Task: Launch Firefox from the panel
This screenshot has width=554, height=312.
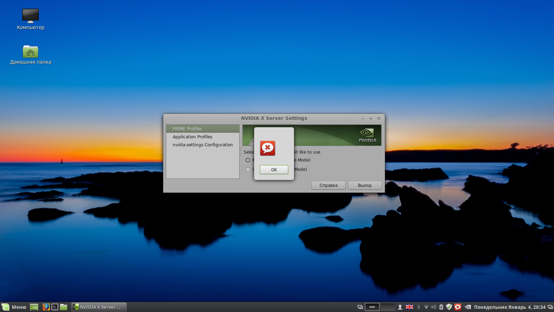Action: pyautogui.click(x=46, y=307)
